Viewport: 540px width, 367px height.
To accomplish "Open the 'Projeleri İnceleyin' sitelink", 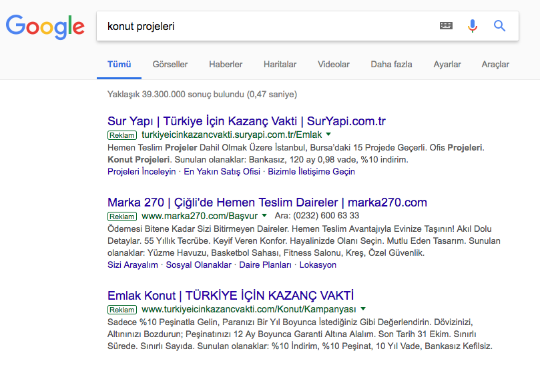I will 142,171.
